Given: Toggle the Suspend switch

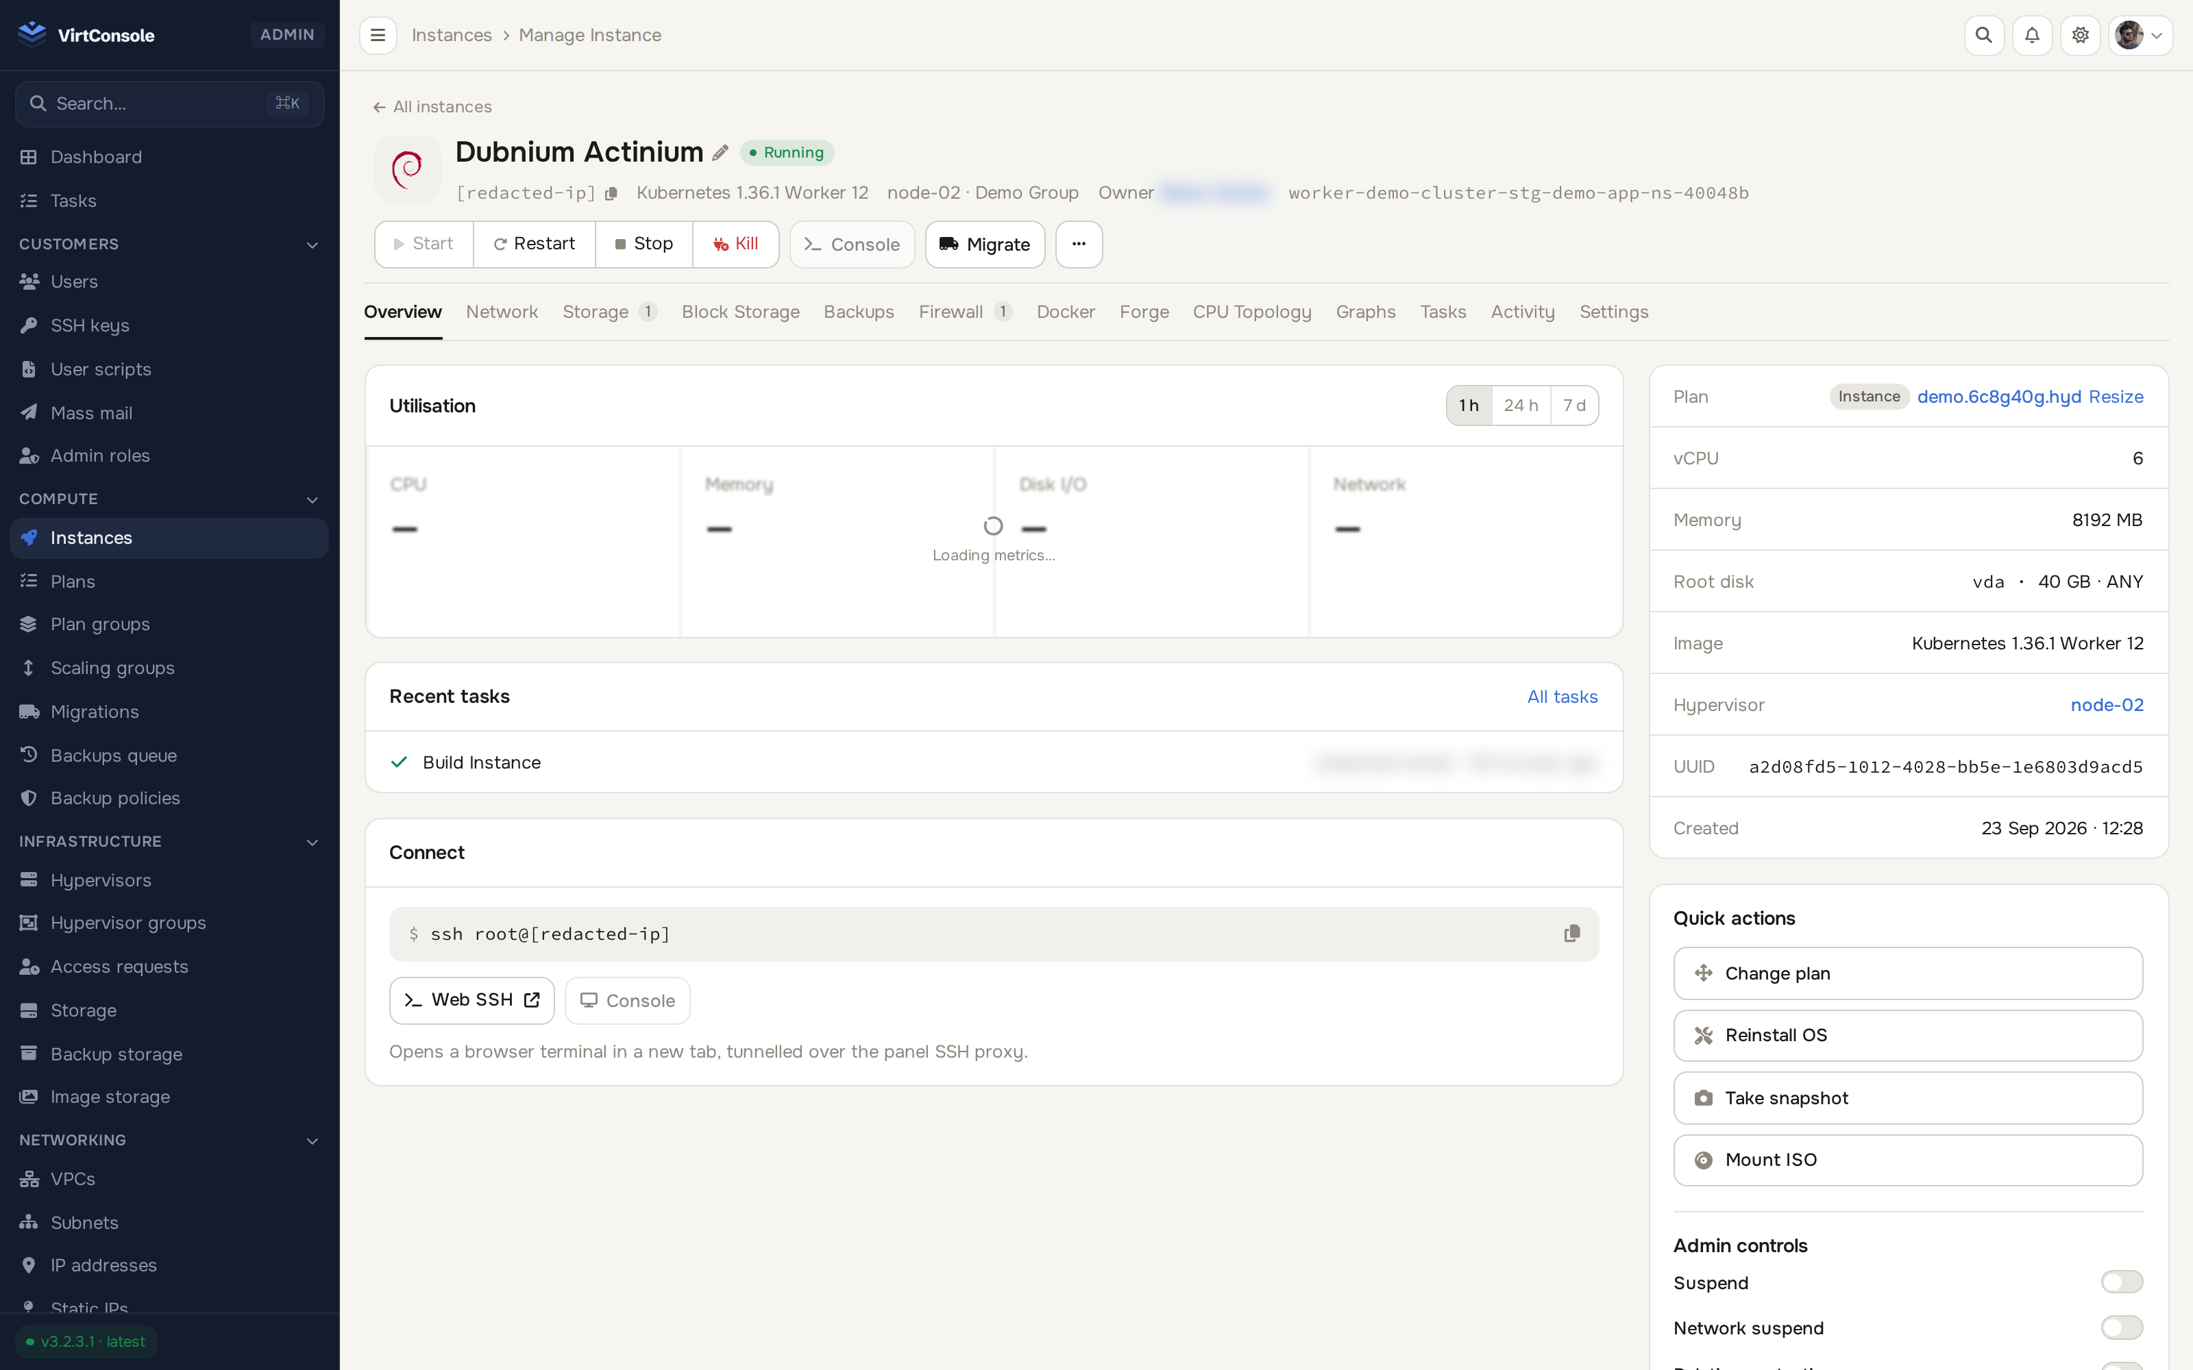Looking at the screenshot, I should [x=2122, y=1281].
